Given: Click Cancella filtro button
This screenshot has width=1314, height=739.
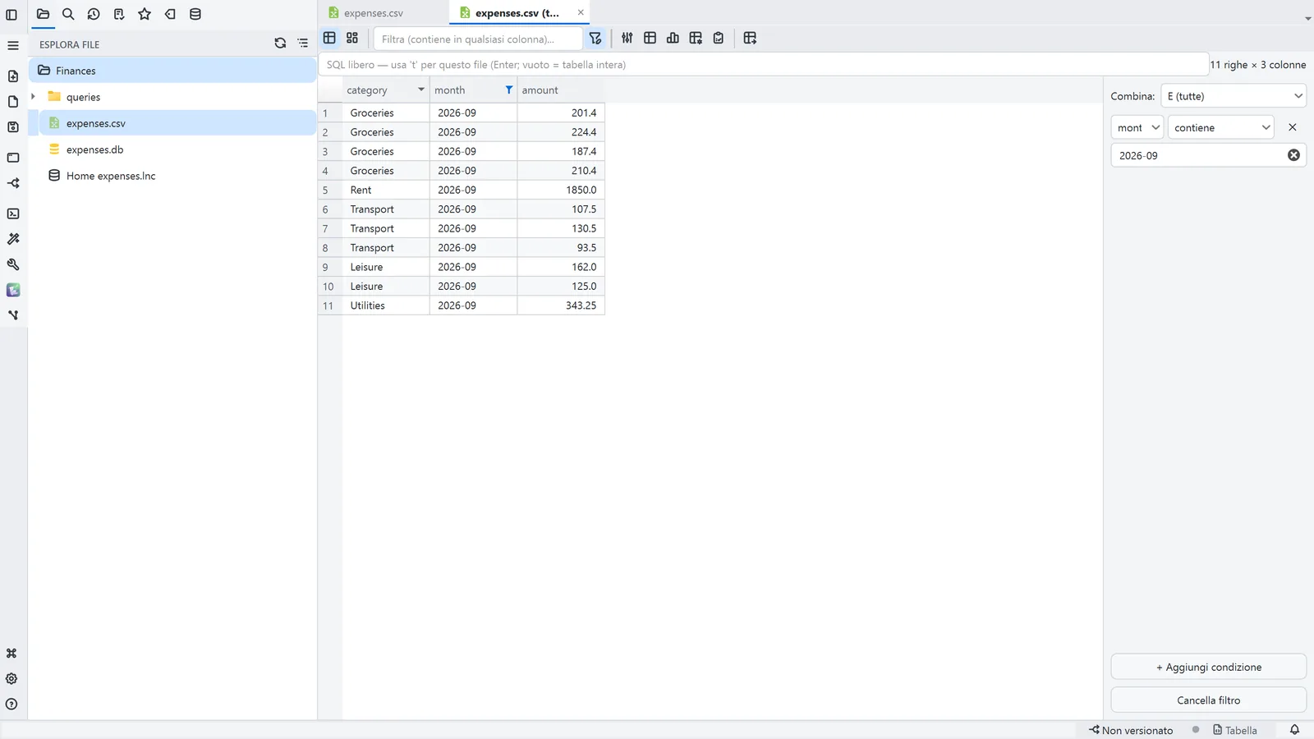Looking at the screenshot, I should point(1209,700).
